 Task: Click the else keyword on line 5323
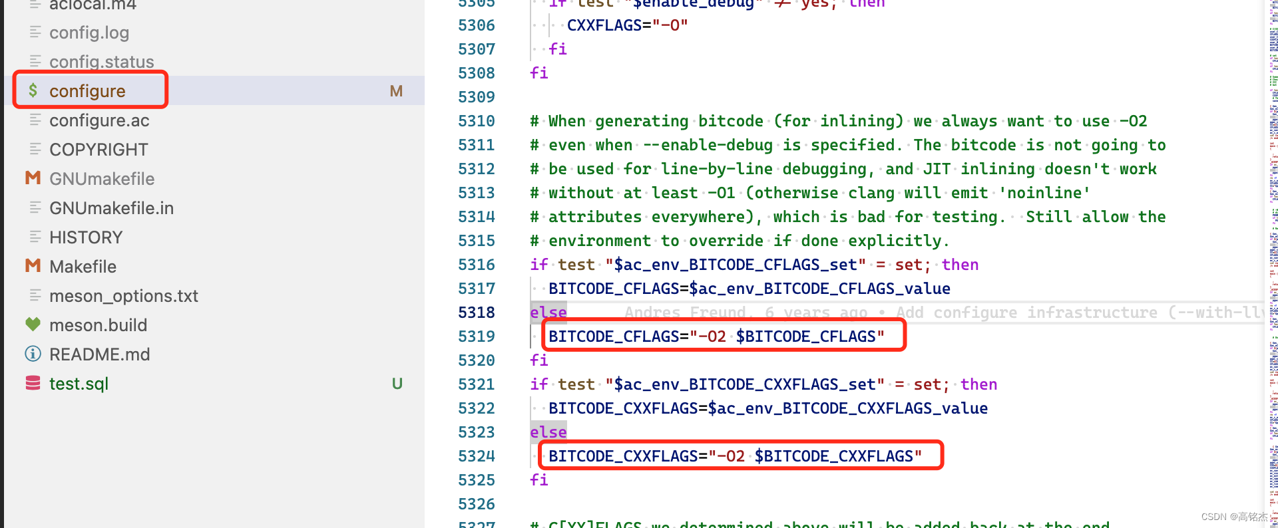(548, 432)
